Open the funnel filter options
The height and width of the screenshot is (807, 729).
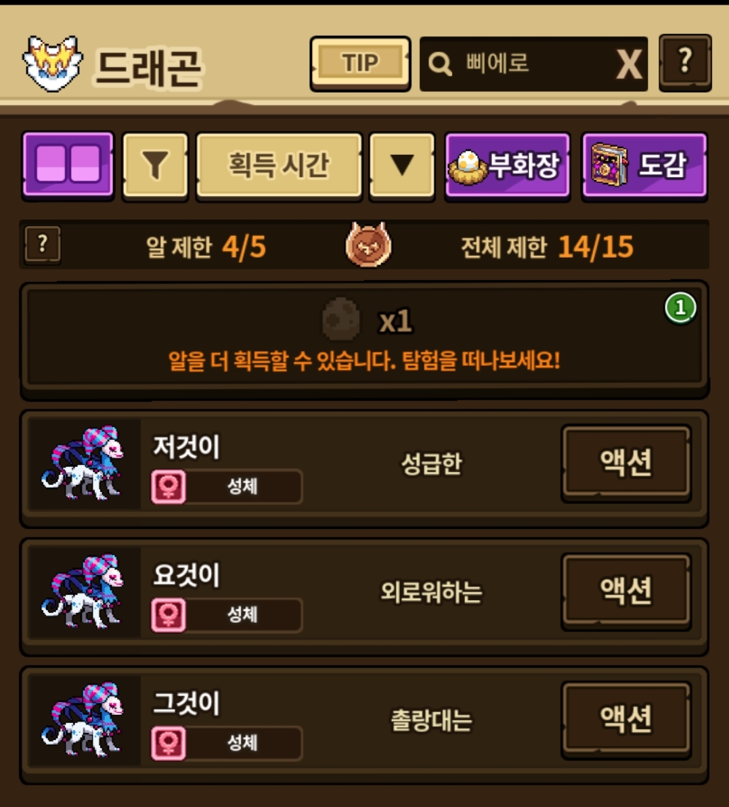[155, 165]
